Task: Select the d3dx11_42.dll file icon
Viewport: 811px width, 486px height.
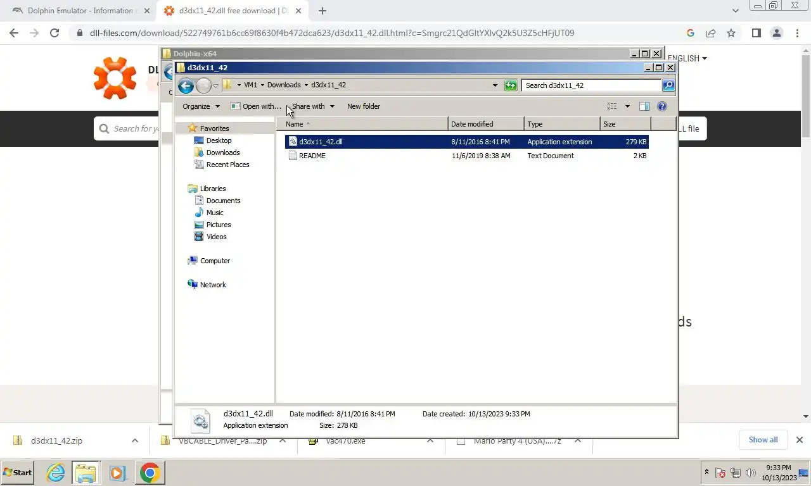Action: (293, 142)
